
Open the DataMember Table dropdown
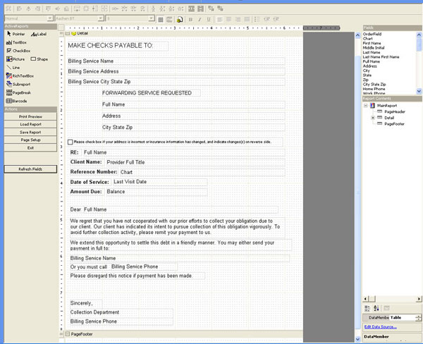[x=418, y=318]
